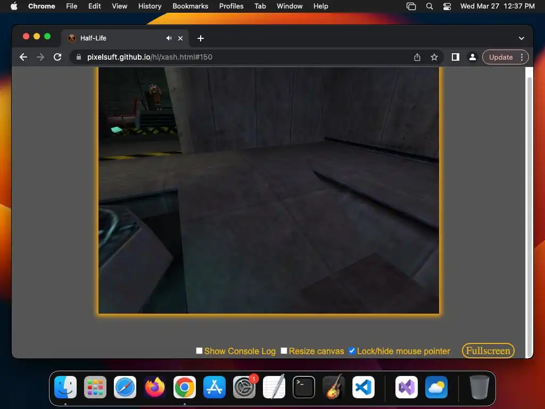Image resolution: width=545 pixels, height=409 pixels.
Task: Open the Help menu
Action: (x=320, y=6)
